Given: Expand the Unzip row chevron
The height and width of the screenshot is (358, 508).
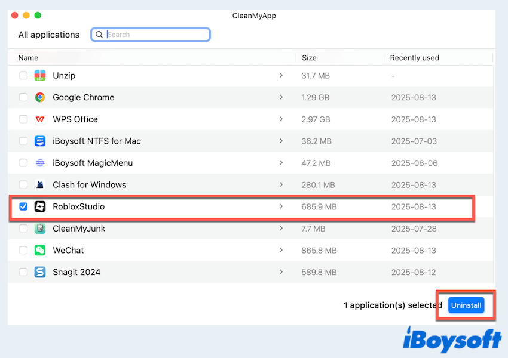Looking at the screenshot, I should click(281, 75).
